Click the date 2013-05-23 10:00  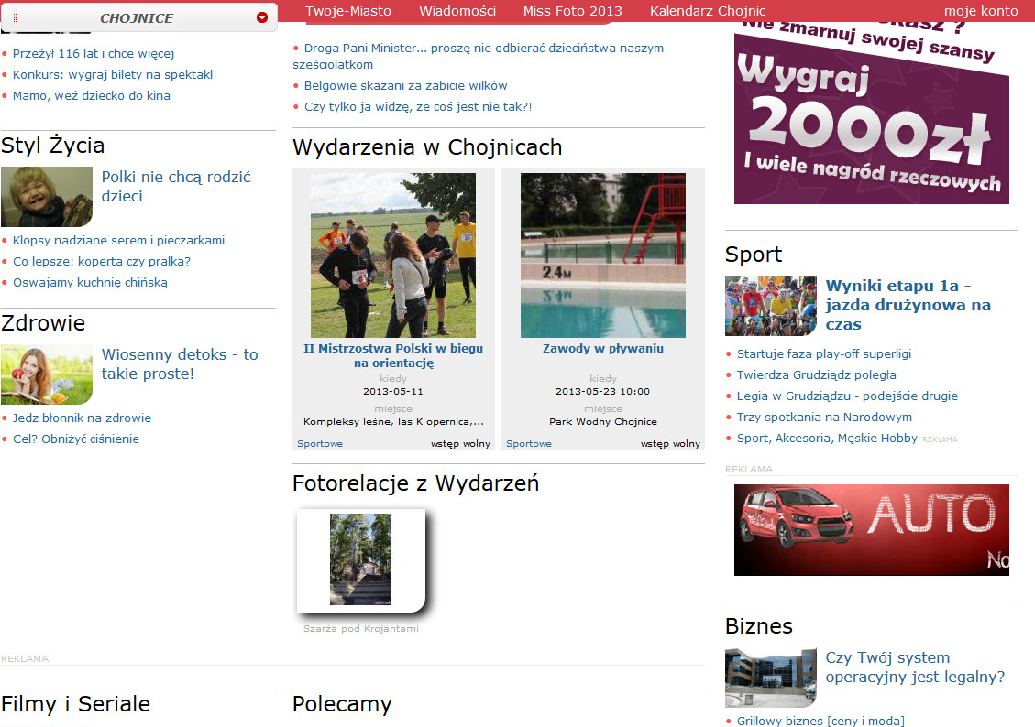[602, 392]
